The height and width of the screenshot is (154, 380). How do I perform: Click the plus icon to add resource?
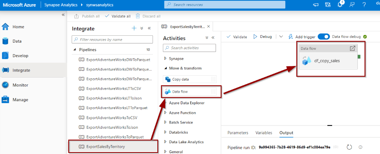pyautogui.click(x=134, y=28)
